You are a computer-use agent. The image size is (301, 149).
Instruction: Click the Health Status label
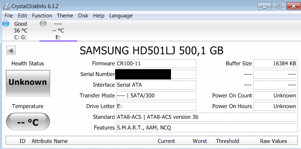tap(28, 63)
